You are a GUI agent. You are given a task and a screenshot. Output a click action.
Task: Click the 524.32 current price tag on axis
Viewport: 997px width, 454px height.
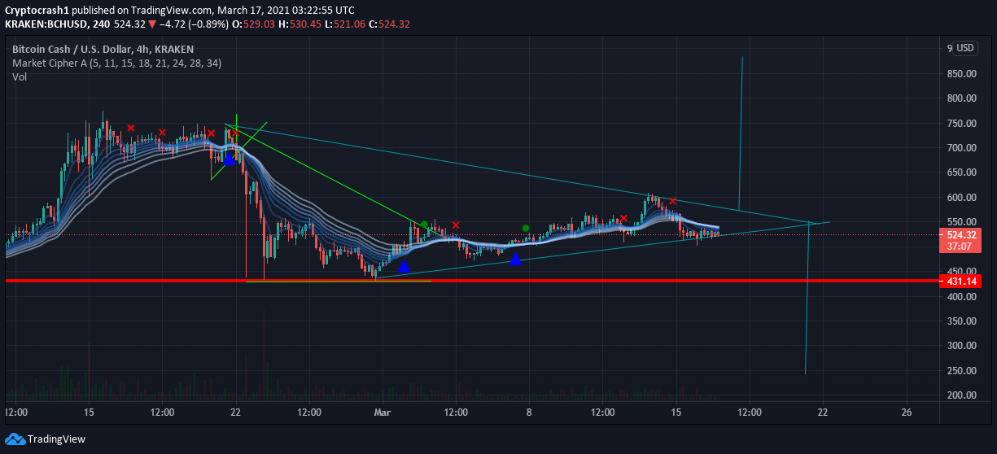click(x=960, y=234)
